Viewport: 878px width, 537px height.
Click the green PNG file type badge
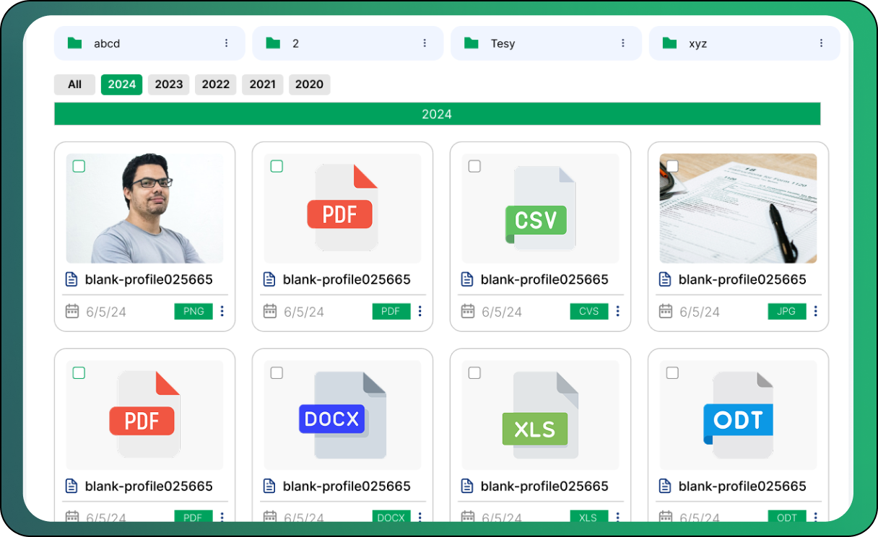(194, 311)
